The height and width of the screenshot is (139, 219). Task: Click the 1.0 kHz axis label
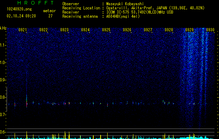click(3, 63)
